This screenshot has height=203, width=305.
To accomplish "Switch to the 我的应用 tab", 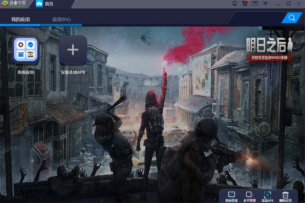I will tap(20, 20).
